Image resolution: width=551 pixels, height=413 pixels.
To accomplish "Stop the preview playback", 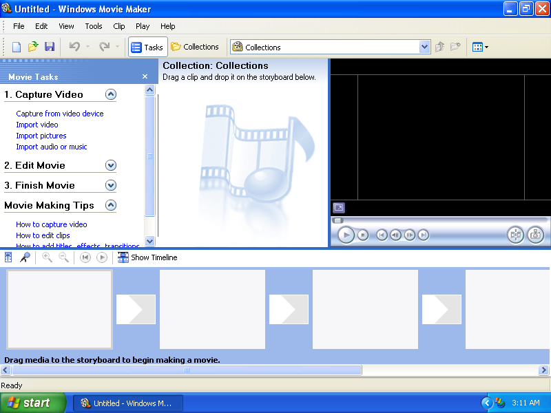I will tap(363, 235).
